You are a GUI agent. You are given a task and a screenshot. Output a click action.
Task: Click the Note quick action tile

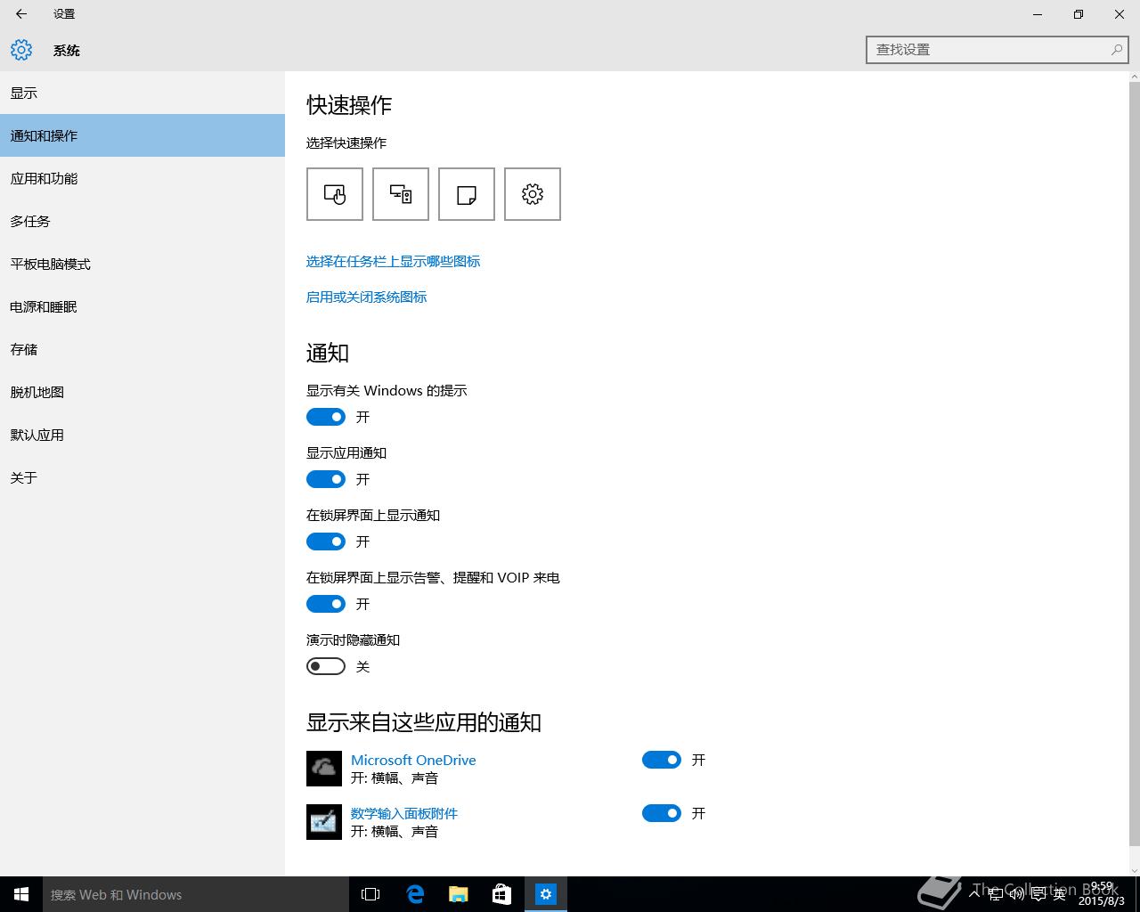coord(467,194)
